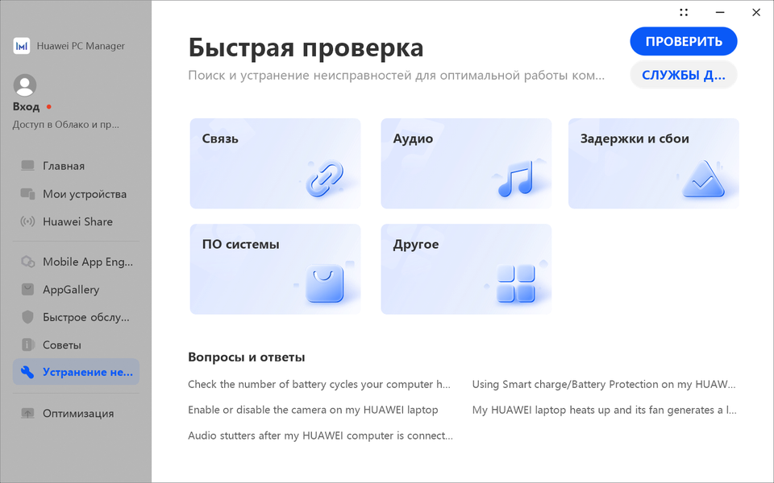The image size is (774, 483).
Task: Minimize the PC Manager window
Action: click(x=720, y=12)
